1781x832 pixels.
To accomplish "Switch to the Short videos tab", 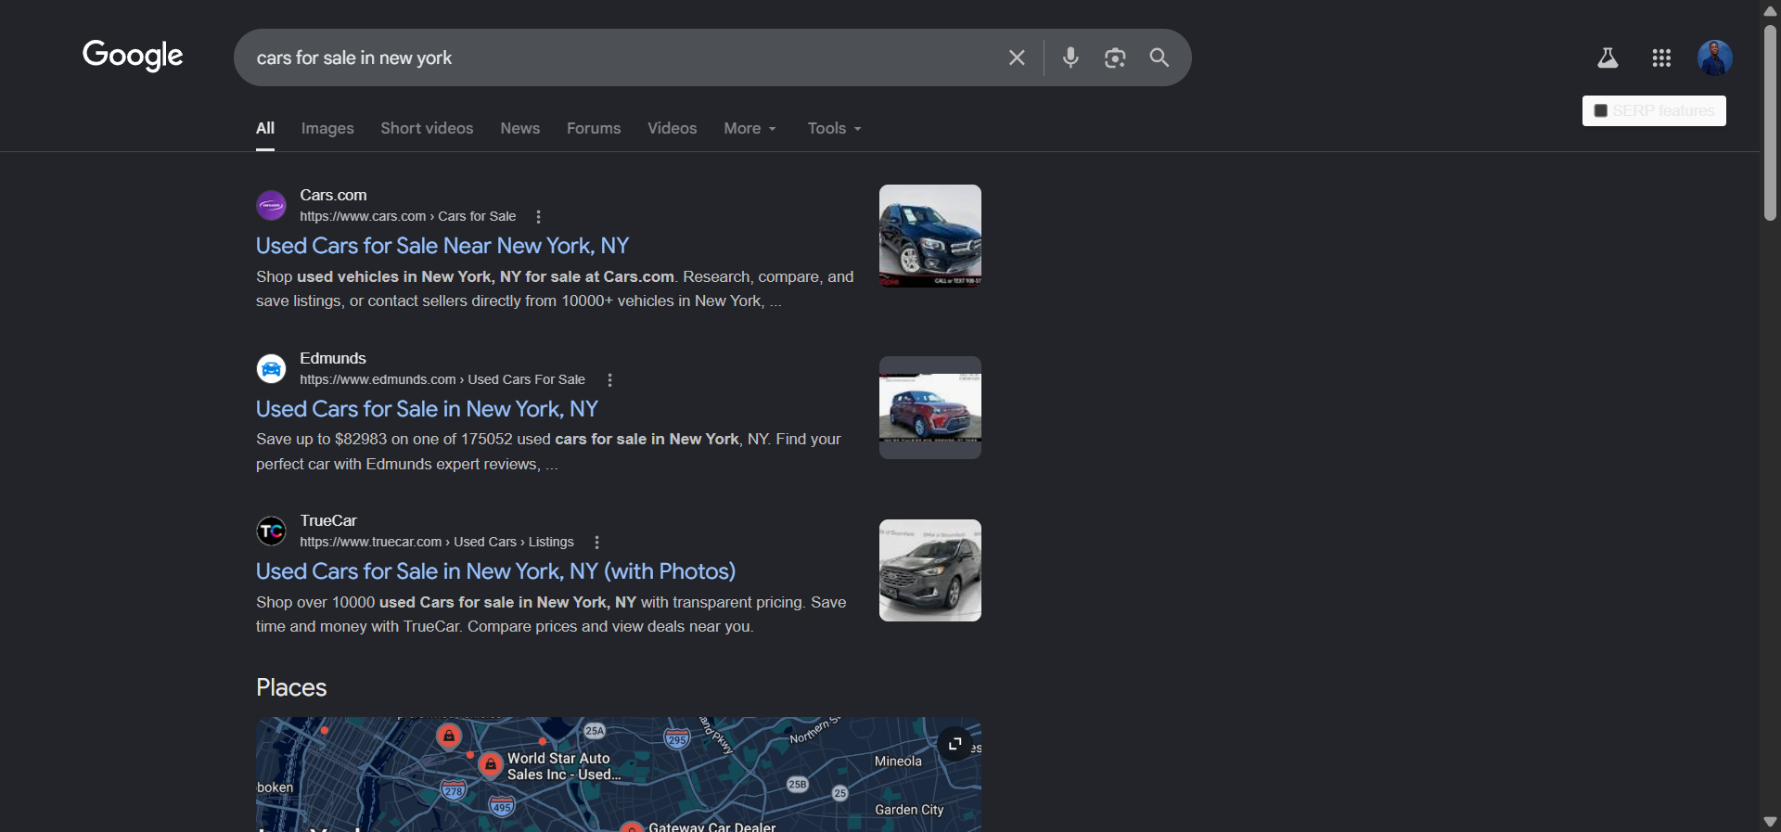I will tap(427, 128).
